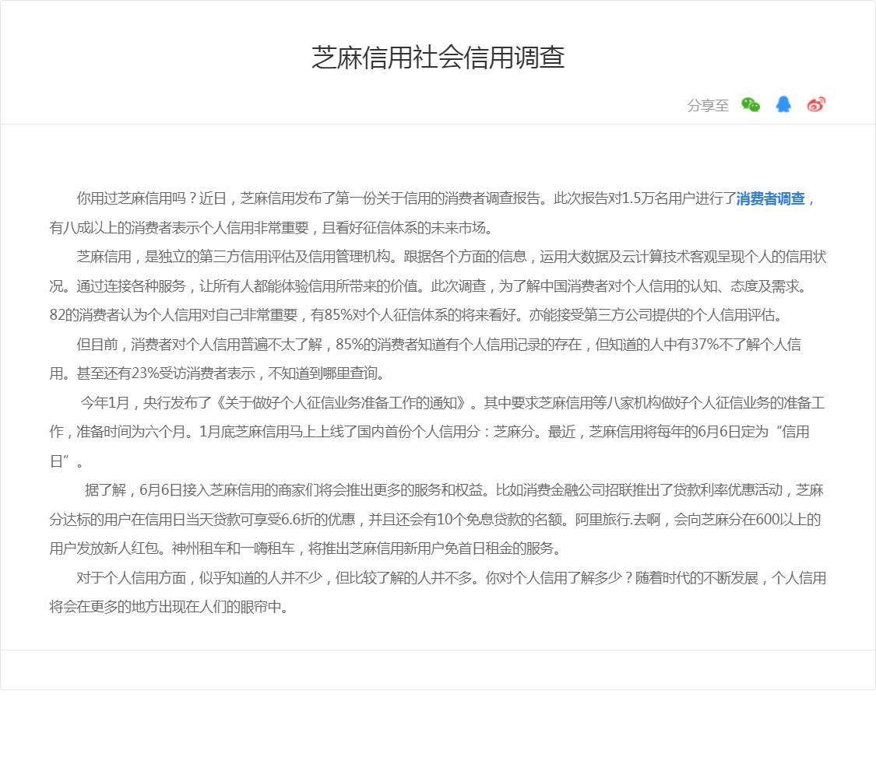Screen dimensions: 876x778
Task: Click text 有八成以上的消费者表示个人信用非常重要
Action: coord(179,228)
